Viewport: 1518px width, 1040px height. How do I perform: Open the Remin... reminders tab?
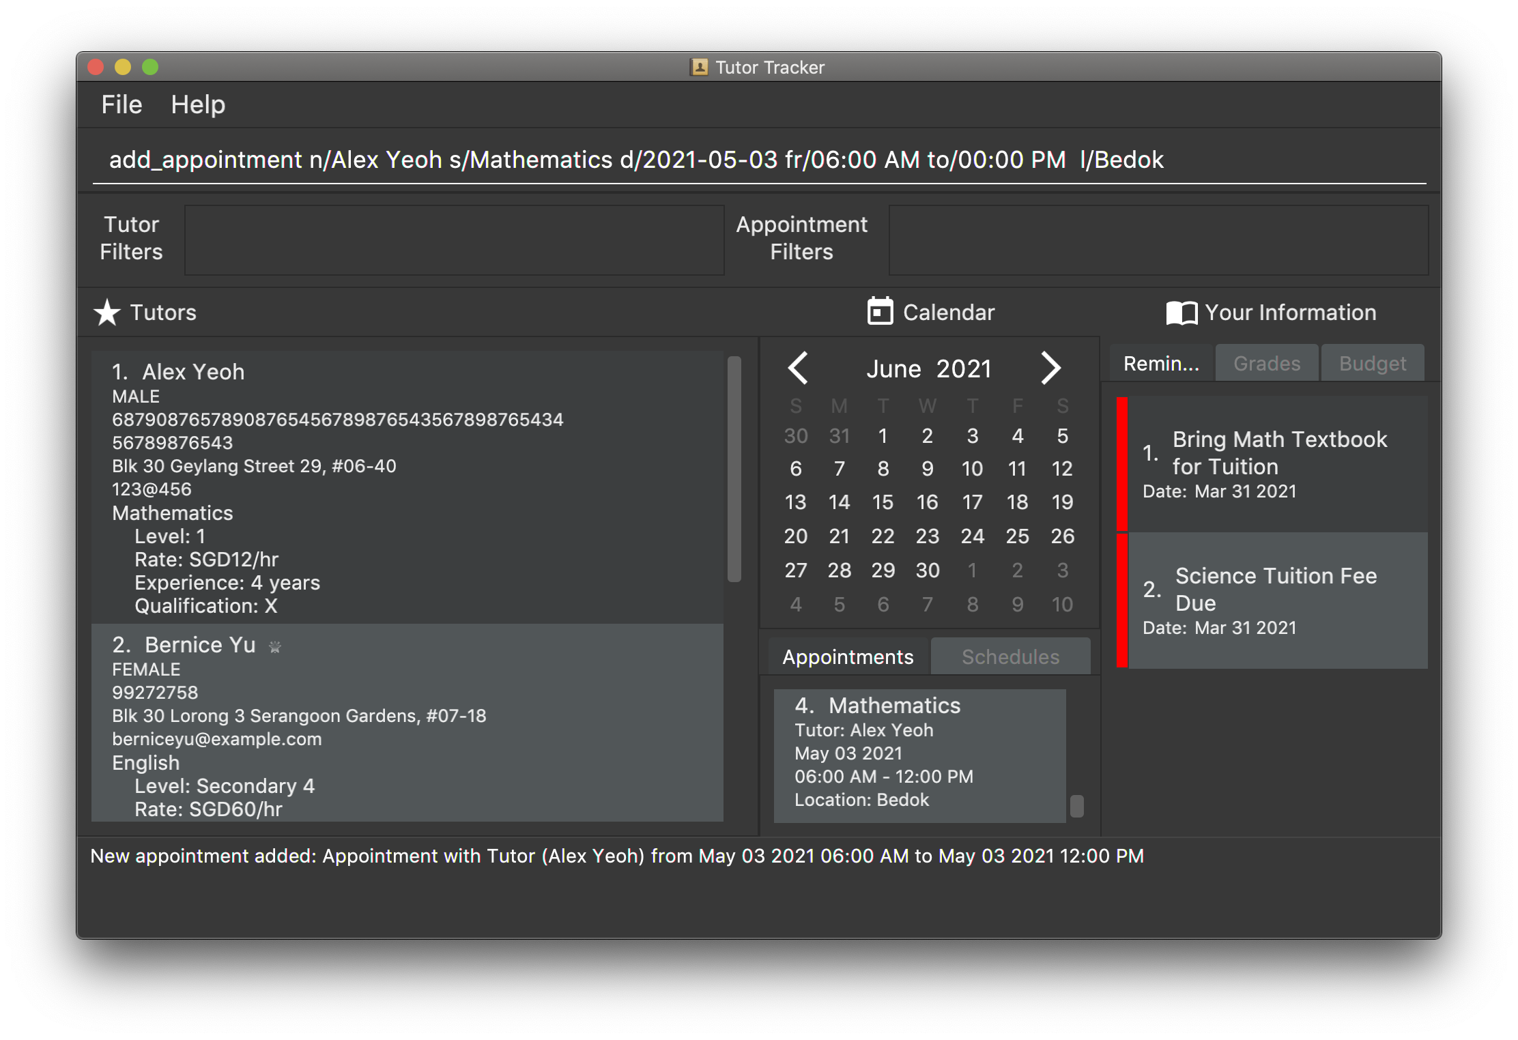1160,363
